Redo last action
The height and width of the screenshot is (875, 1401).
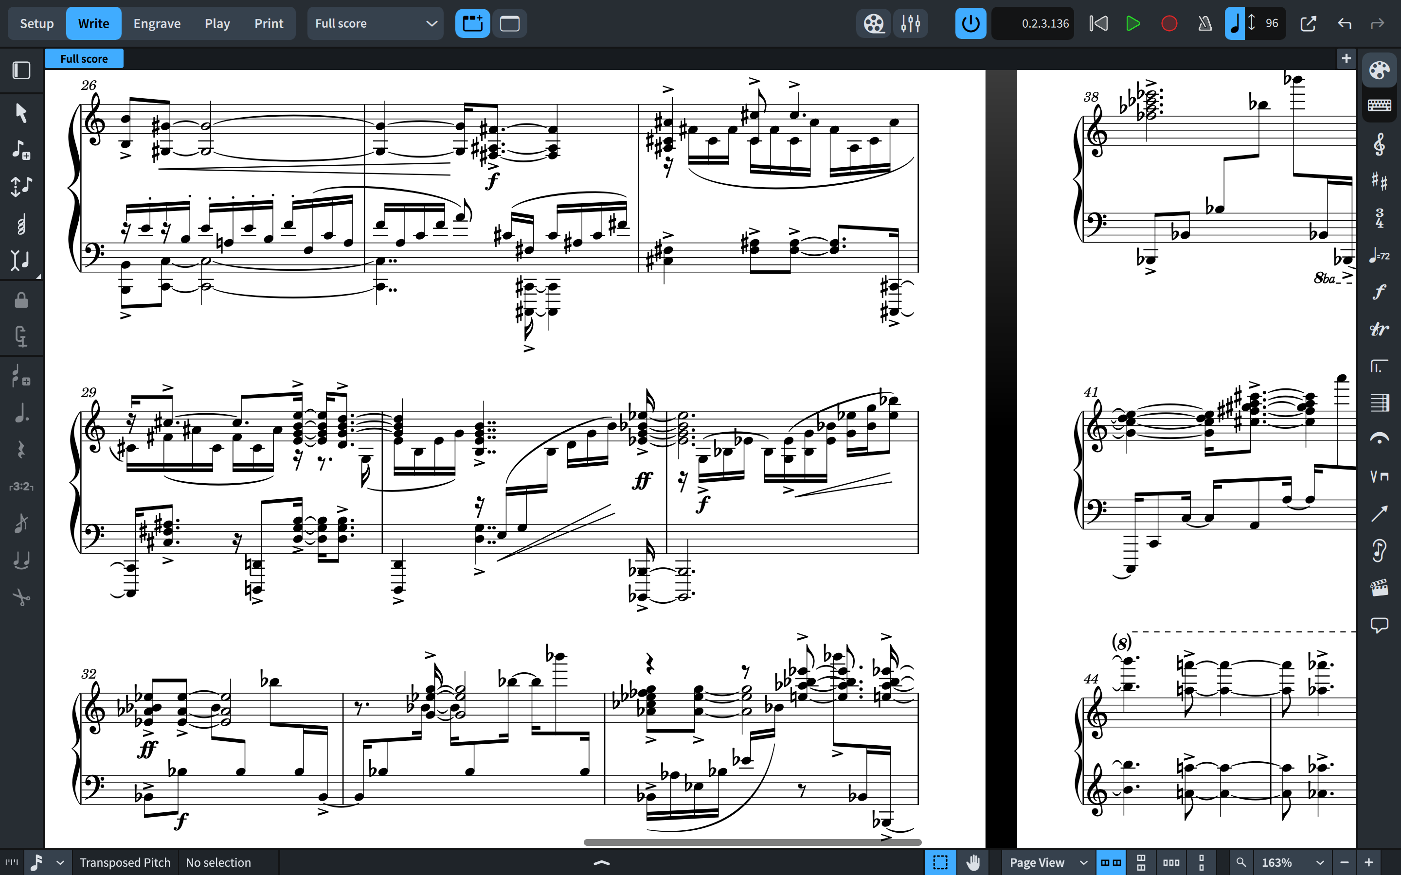[1377, 24]
